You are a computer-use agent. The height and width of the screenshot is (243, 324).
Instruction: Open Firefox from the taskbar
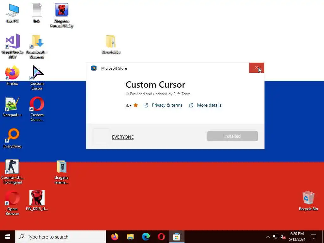tap(115, 237)
